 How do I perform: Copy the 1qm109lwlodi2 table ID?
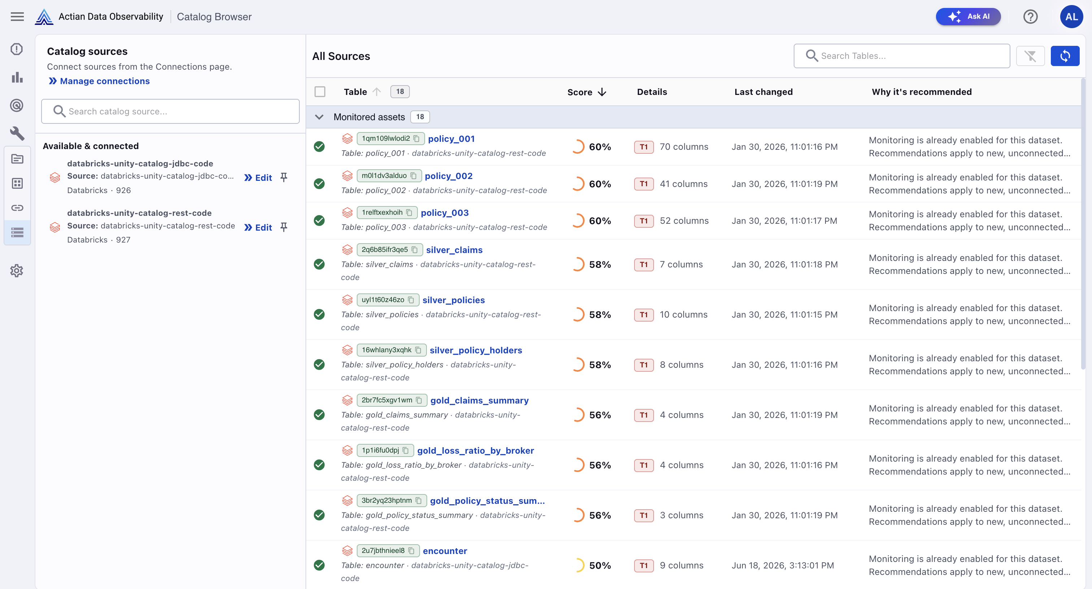pyautogui.click(x=416, y=139)
